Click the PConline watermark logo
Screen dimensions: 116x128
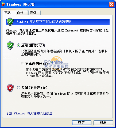[x=56, y=62]
